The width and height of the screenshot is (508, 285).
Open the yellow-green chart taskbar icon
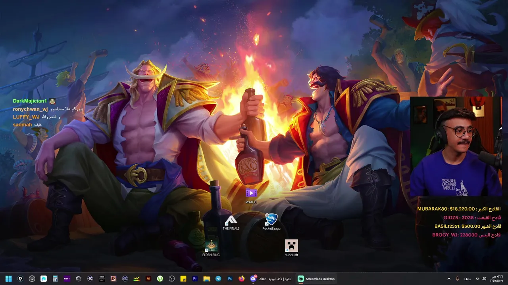[x=137, y=279]
